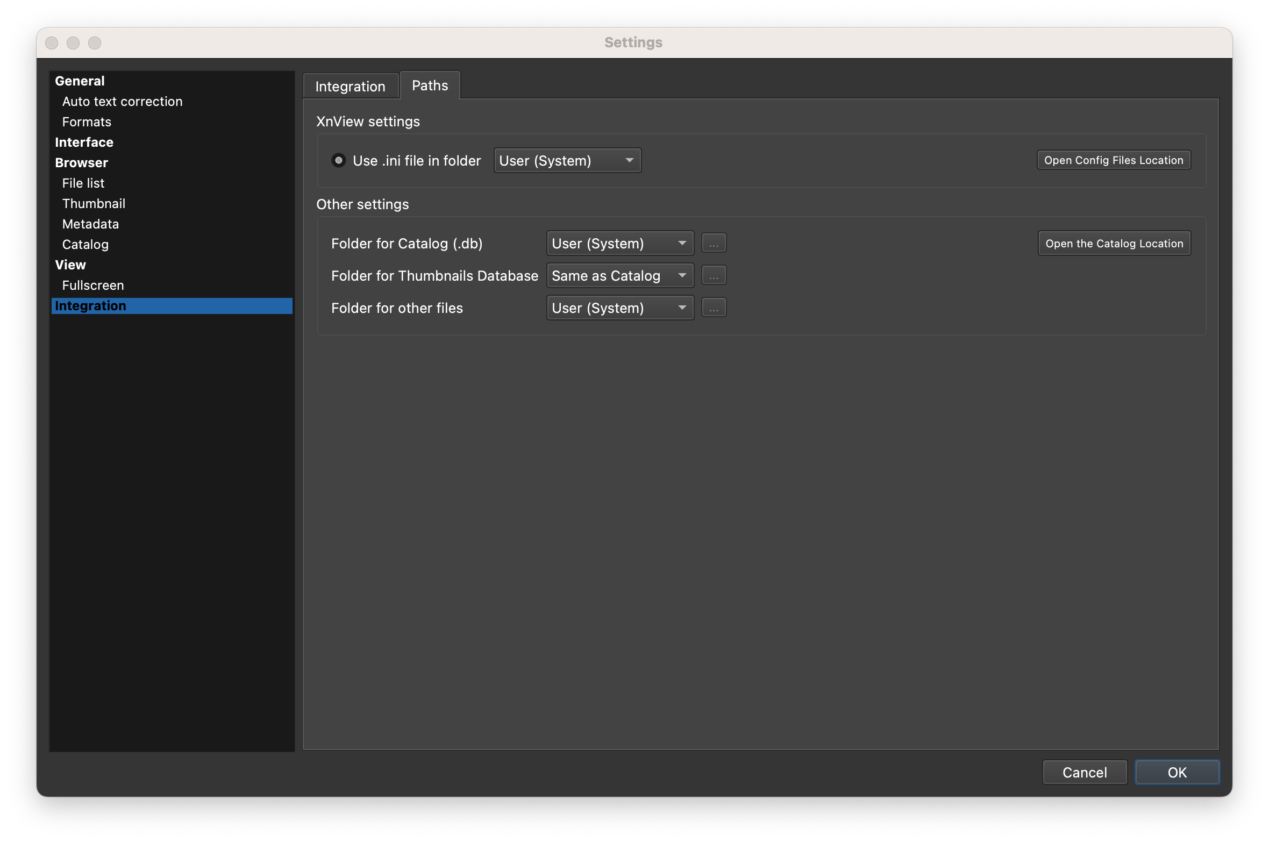Select the Use .ini file radio button

tap(339, 160)
